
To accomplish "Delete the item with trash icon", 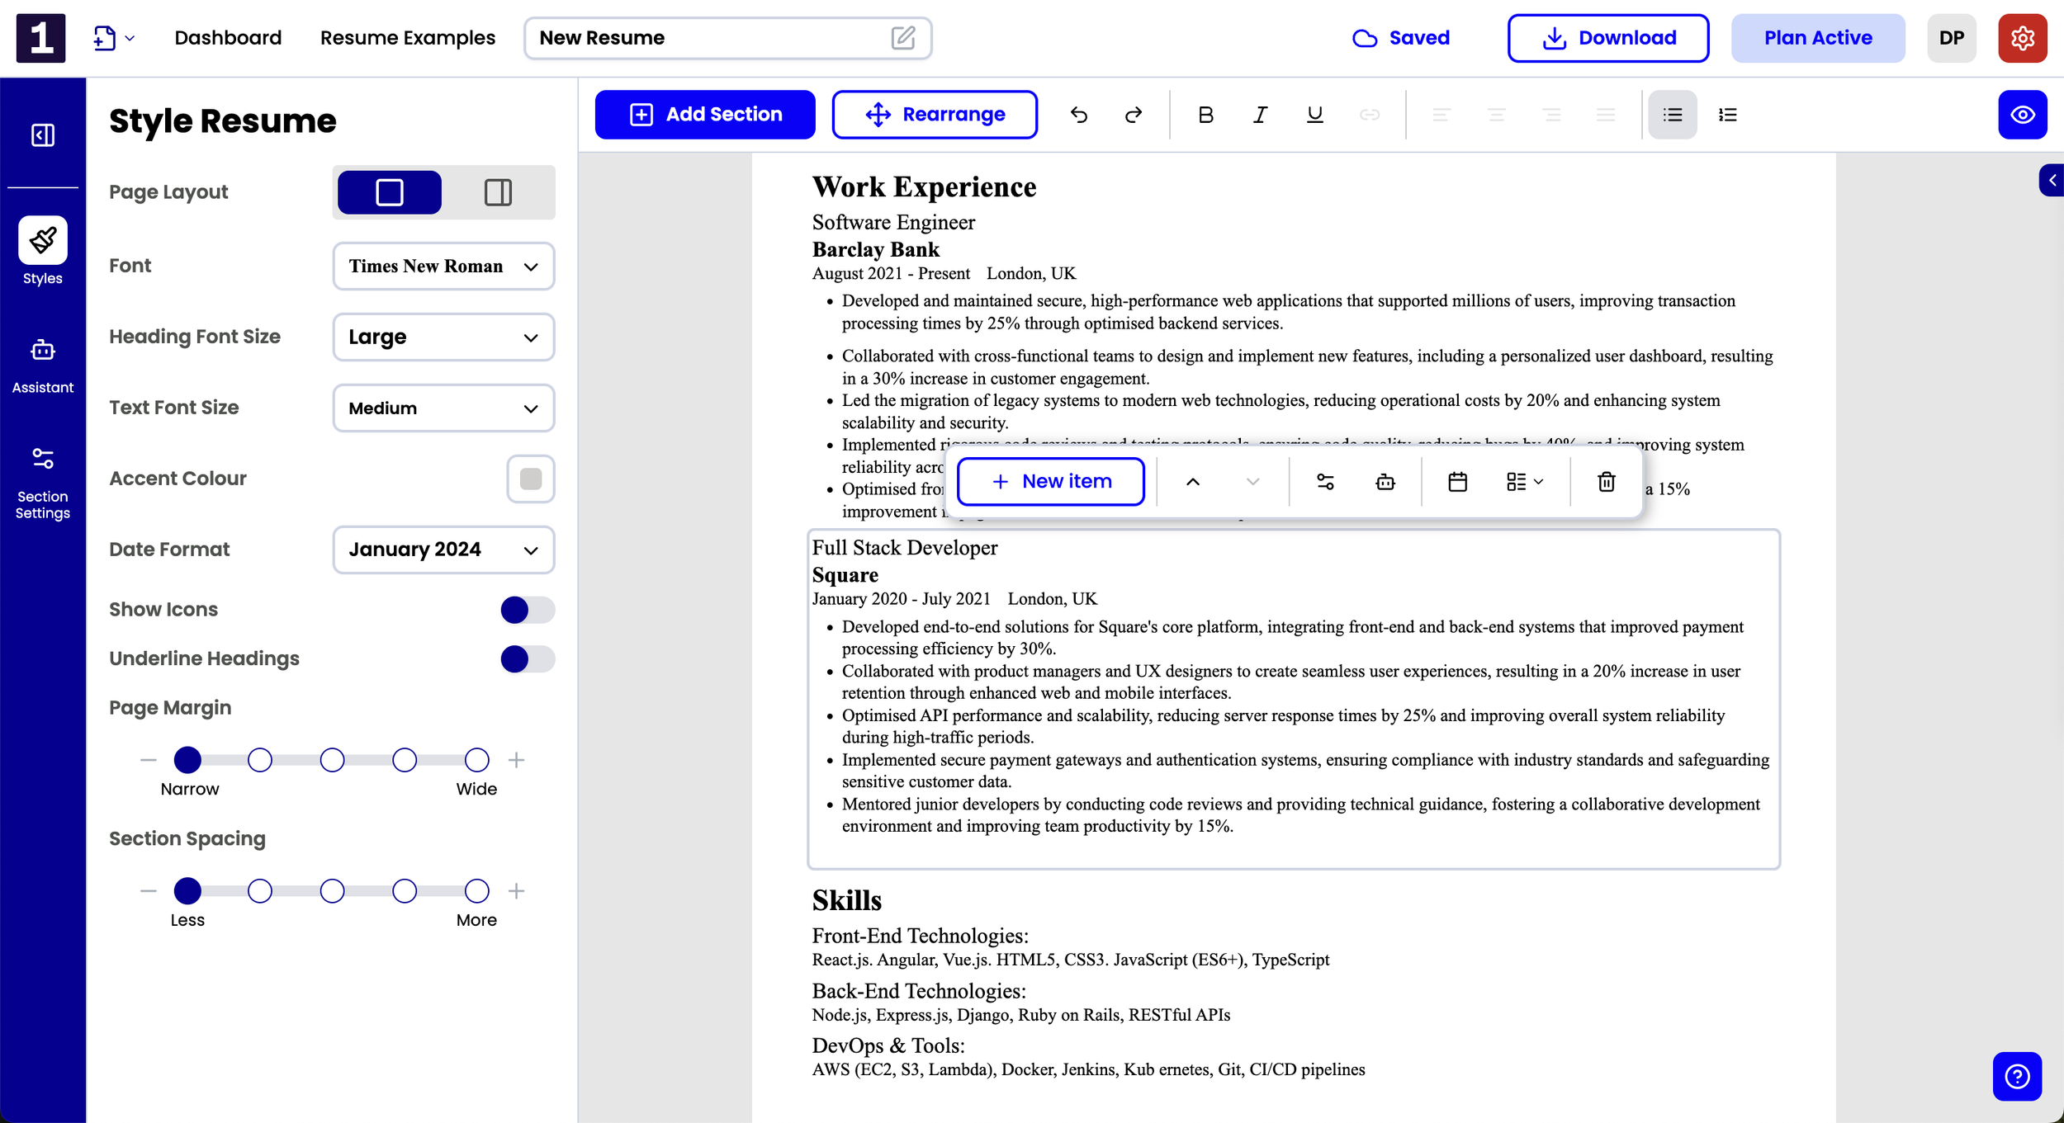I will [x=1606, y=482].
